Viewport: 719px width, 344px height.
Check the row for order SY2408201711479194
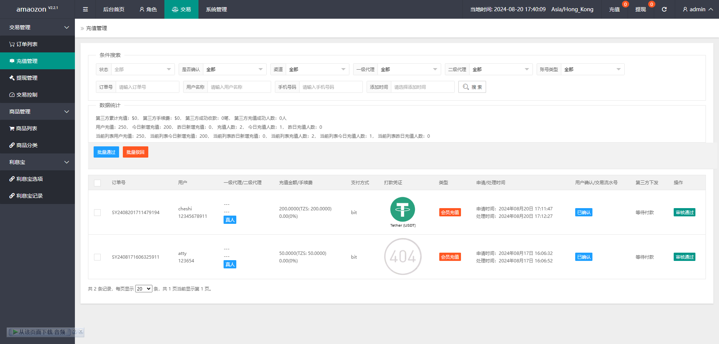pyautogui.click(x=97, y=213)
